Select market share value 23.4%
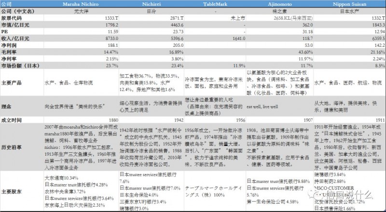 pos(177,66)
